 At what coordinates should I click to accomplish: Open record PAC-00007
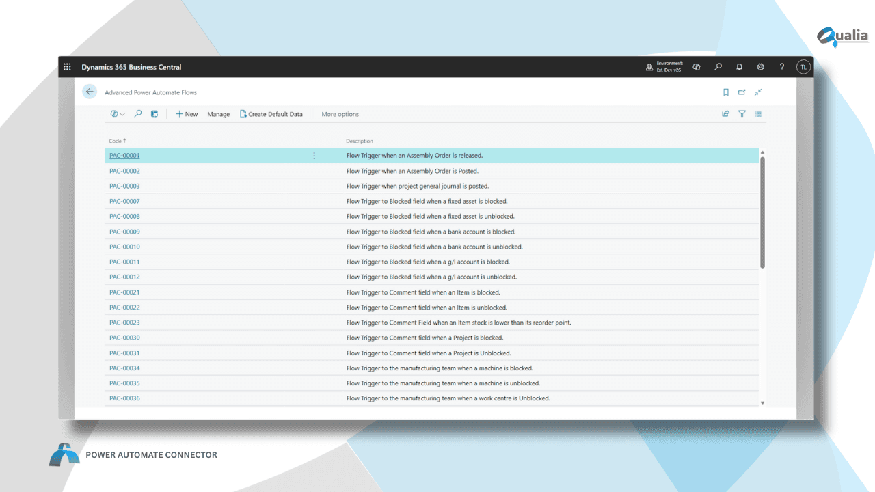point(124,201)
